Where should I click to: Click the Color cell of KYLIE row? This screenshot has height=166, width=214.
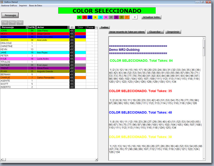[x=80, y=59]
